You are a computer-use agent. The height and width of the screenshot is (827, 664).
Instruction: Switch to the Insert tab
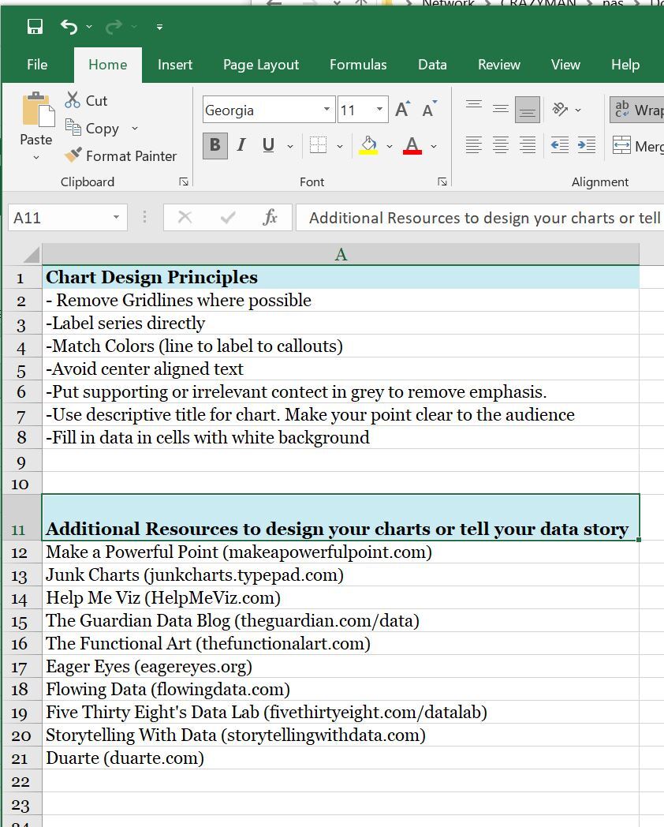175,65
